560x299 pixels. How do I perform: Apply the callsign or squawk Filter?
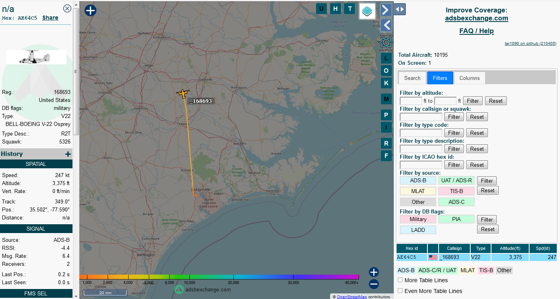(454, 117)
